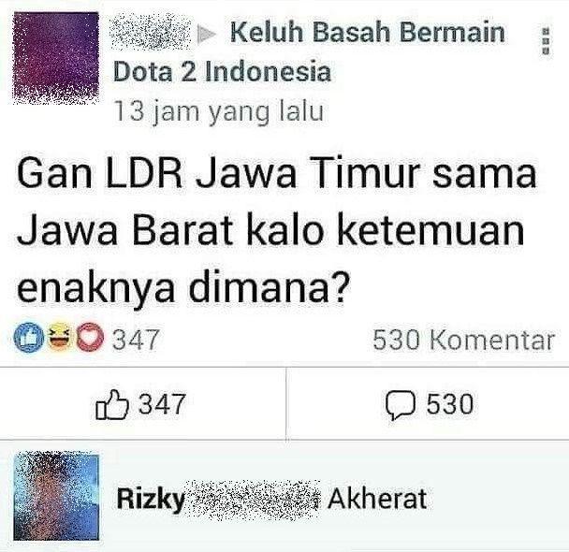
Task: View the 530 Komentar link
Action: coord(463,341)
